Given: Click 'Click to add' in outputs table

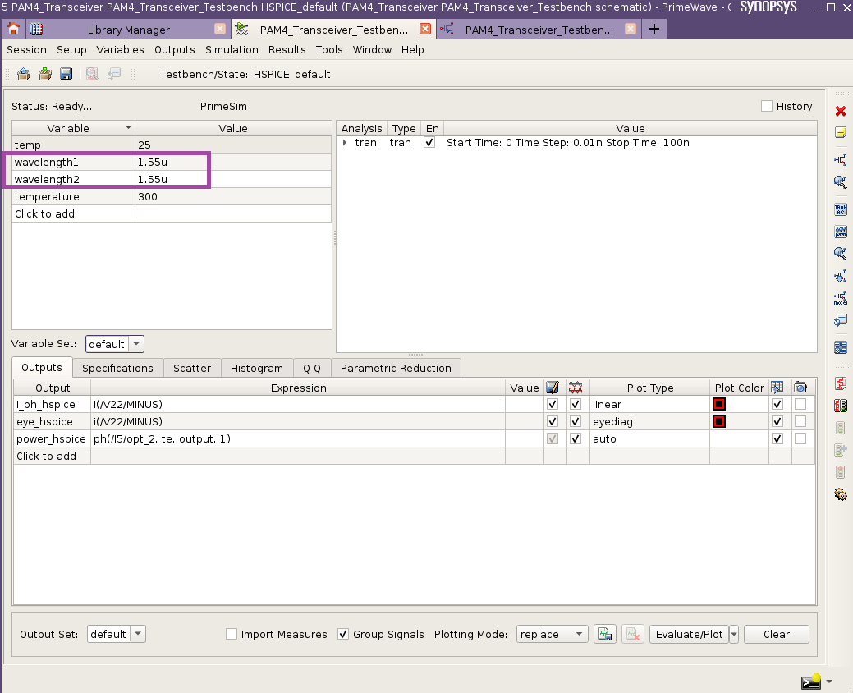Looking at the screenshot, I should pyautogui.click(x=46, y=456).
